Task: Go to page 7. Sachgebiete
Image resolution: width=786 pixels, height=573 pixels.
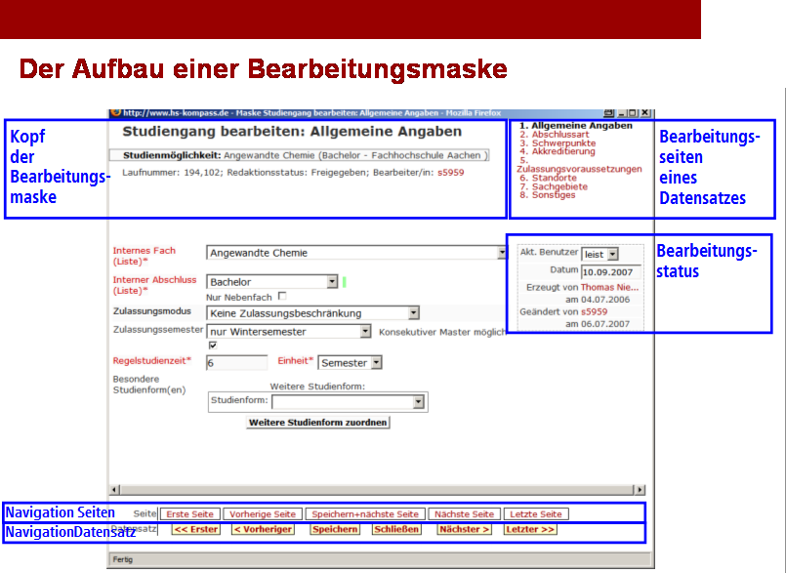Action: pyautogui.click(x=554, y=186)
